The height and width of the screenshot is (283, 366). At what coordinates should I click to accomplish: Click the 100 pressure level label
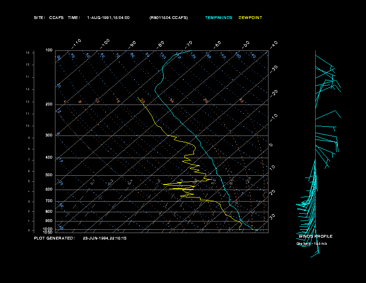[x=49, y=50]
